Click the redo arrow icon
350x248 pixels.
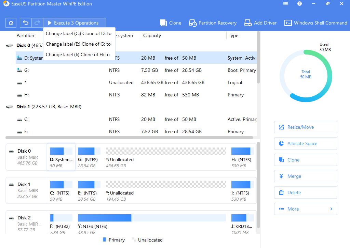[x=37, y=23]
